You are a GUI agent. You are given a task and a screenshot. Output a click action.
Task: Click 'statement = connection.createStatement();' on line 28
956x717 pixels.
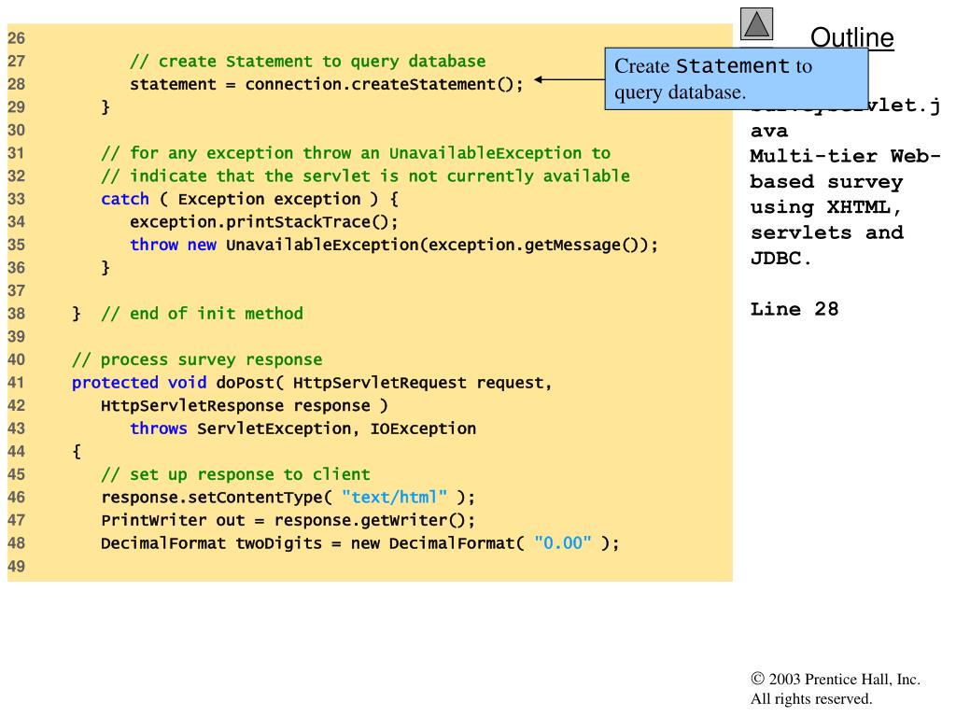(326, 84)
